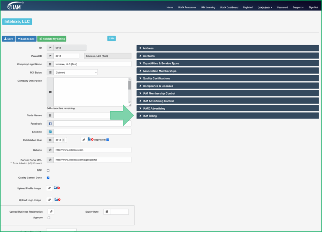Click paperclip for Upload Profile Image
The width and height of the screenshot is (322, 232).
(x=49, y=188)
